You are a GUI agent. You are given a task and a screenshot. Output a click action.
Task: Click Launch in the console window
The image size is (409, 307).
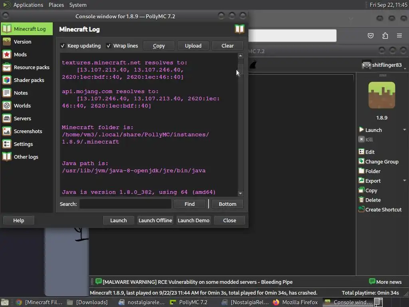point(118,220)
